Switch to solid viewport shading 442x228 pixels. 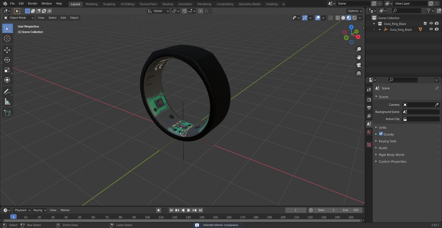coord(343,18)
